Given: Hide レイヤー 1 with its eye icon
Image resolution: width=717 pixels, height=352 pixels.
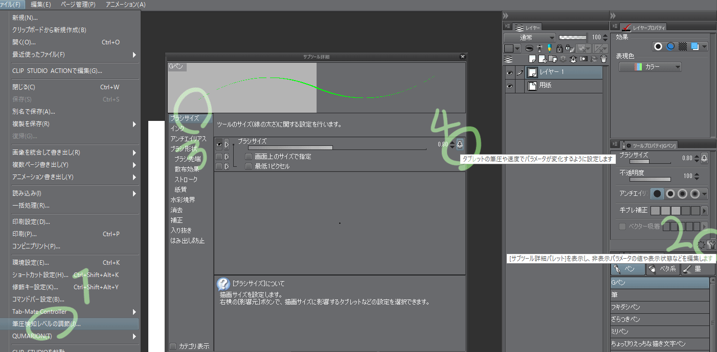Looking at the screenshot, I should pyautogui.click(x=509, y=73).
